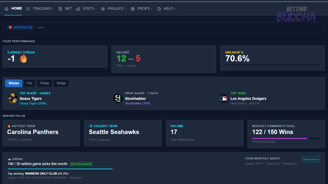The image size is (328, 184).
Task: Click the Home house icon
Action: [7, 8]
